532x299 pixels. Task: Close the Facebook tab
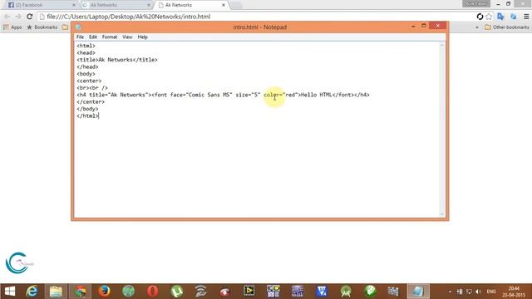[74, 5]
